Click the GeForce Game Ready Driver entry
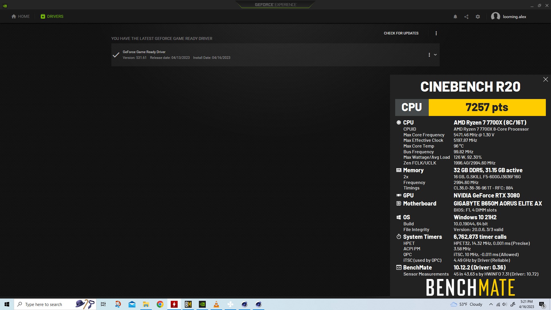This screenshot has width=551, height=310. tap(275, 55)
